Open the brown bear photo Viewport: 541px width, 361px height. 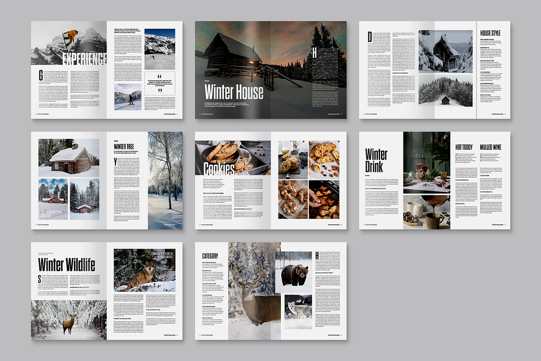293,272
